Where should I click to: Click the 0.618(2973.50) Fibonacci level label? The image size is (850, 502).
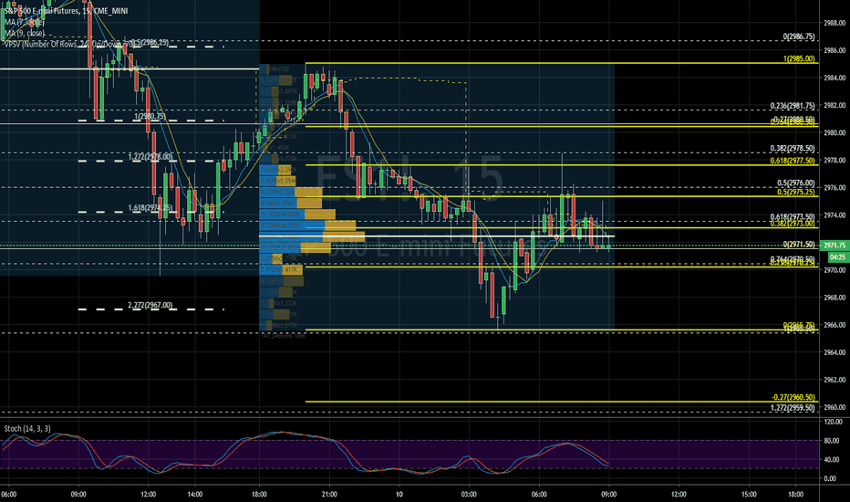[x=792, y=216]
